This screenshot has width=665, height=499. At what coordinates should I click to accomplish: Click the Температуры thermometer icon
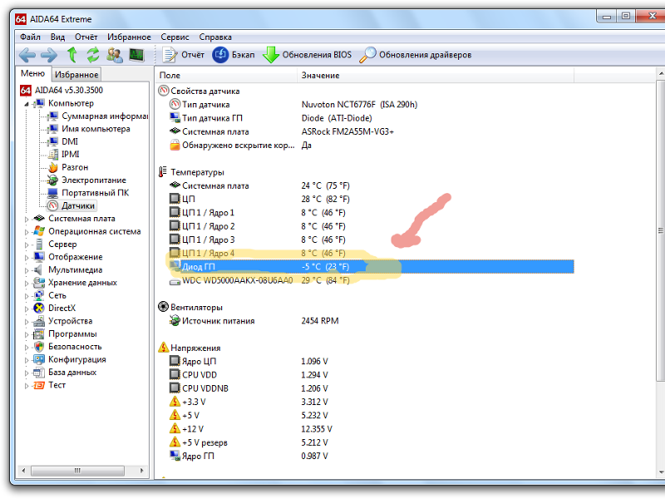pyautogui.click(x=163, y=172)
